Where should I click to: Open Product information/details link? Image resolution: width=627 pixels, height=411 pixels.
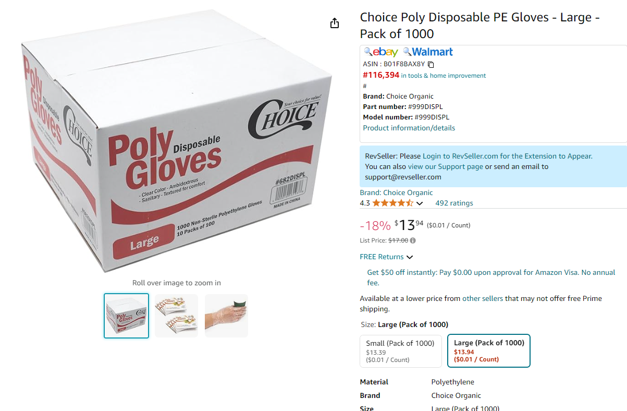click(x=409, y=128)
